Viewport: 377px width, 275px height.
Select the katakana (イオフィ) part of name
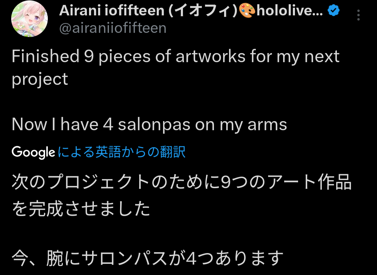pos(203,11)
